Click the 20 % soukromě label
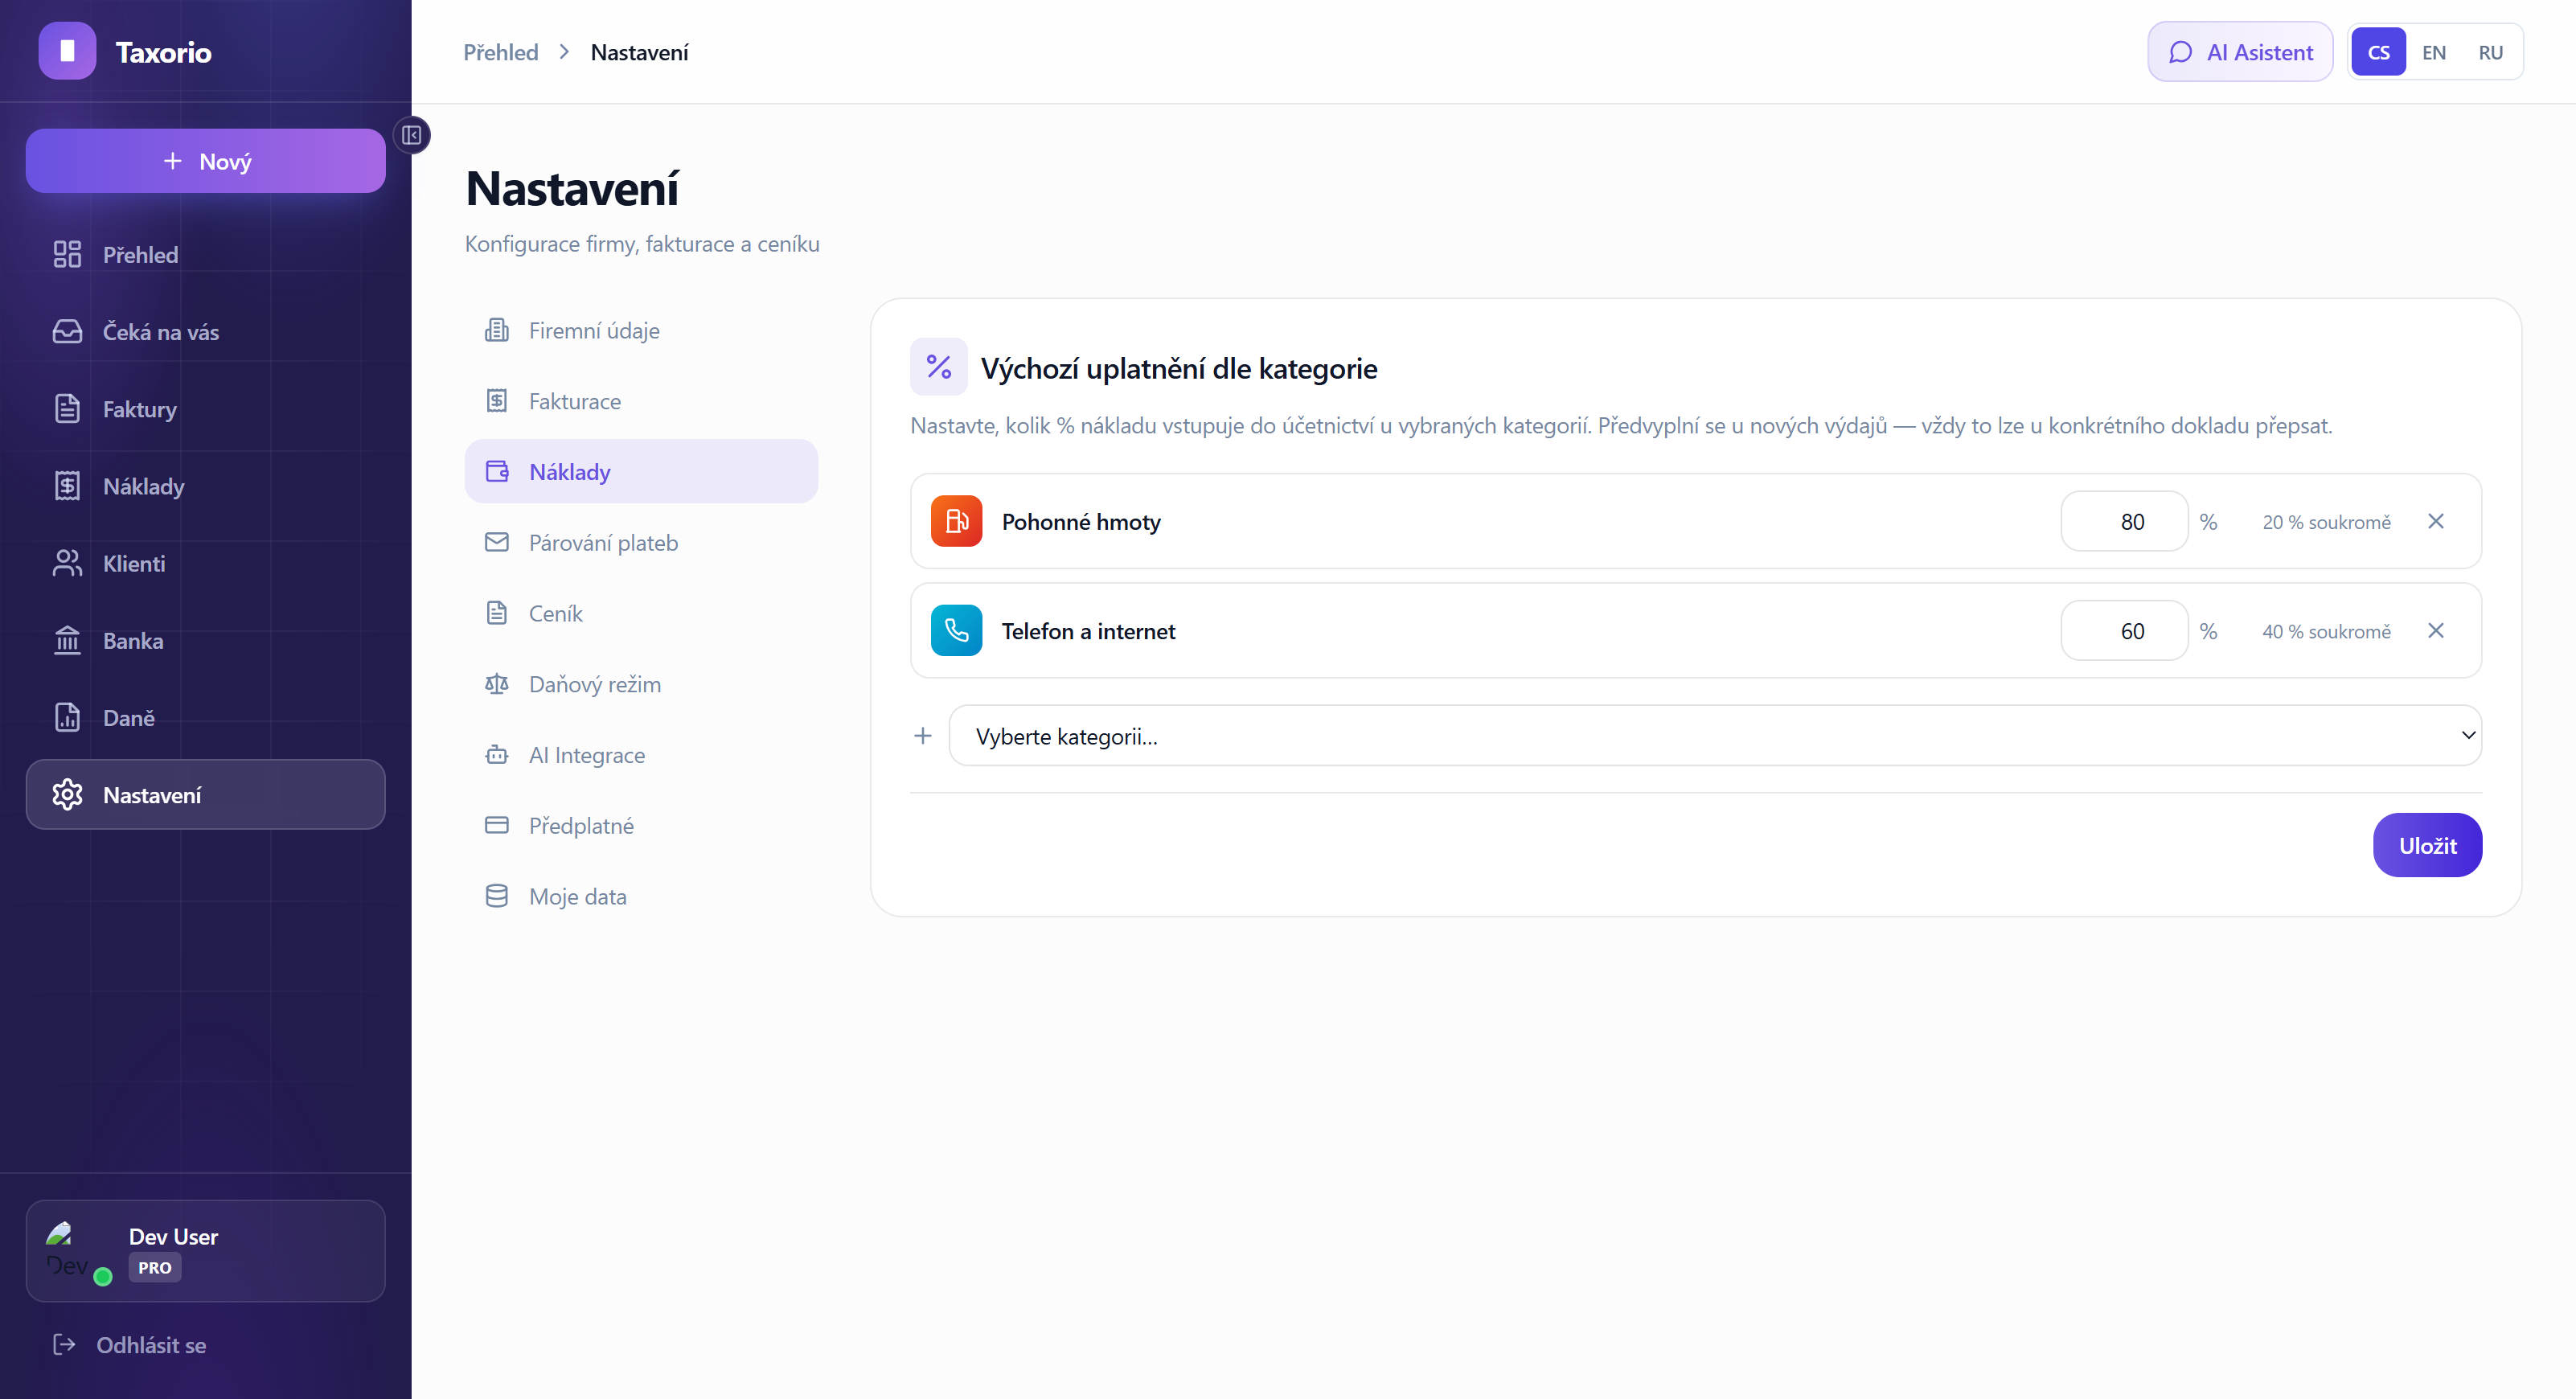2576x1399 pixels. coord(2326,522)
